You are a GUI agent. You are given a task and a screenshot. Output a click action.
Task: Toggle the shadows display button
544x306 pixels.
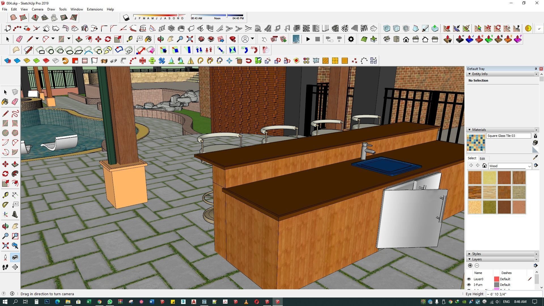(126, 18)
